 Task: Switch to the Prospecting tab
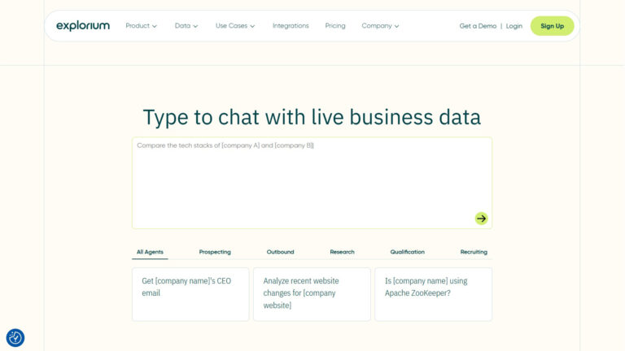pos(215,252)
